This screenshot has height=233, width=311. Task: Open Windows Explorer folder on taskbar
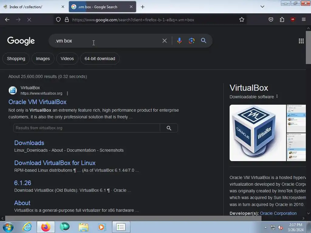tap(84, 227)
